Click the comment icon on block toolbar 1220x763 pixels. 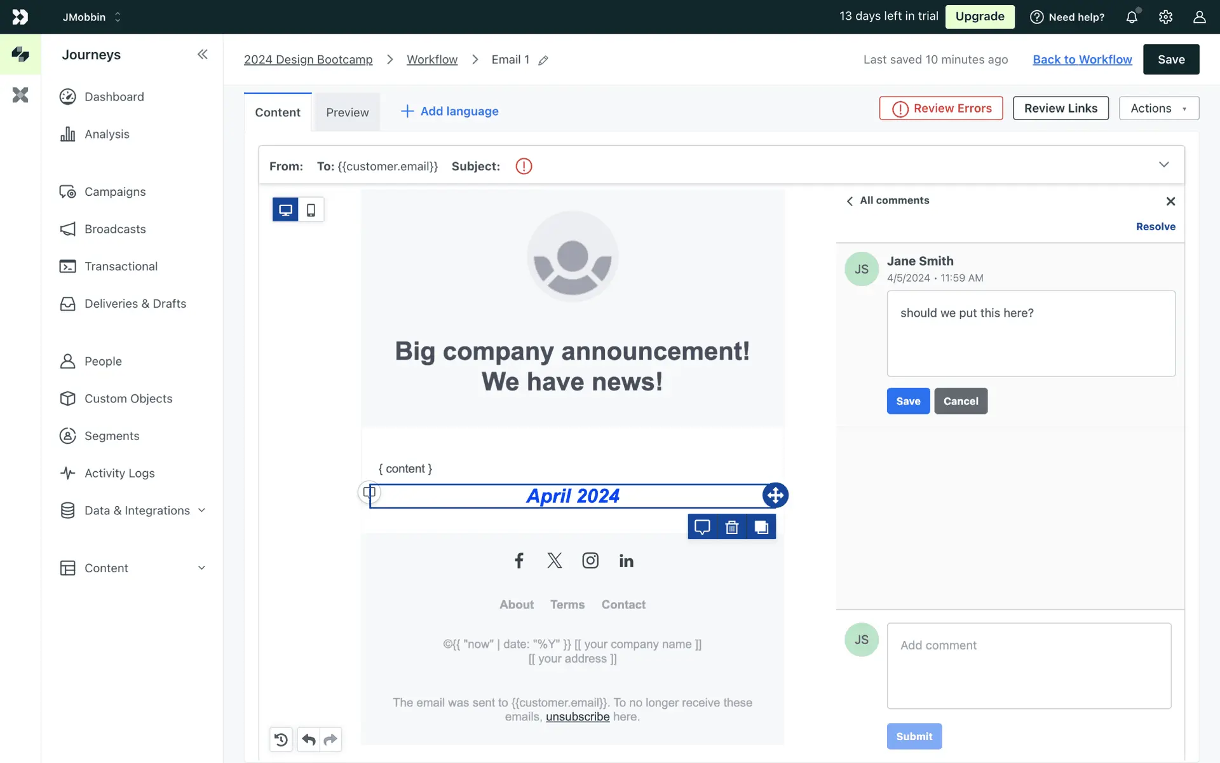702,527
